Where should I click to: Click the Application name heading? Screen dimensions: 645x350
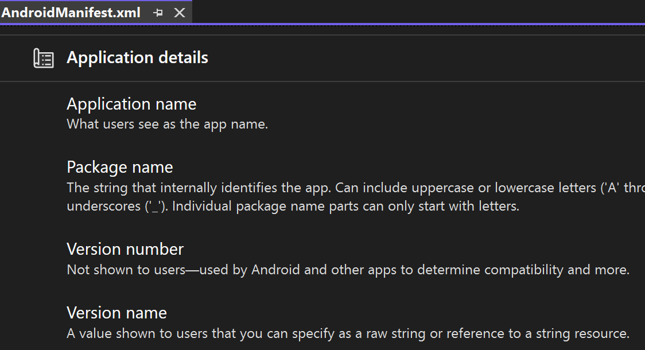[131, 104]
